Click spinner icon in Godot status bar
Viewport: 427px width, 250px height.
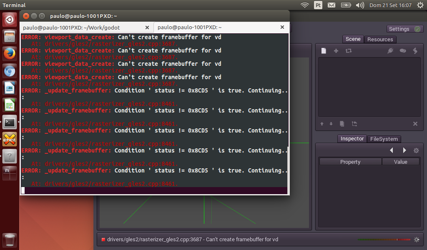[x=417, y=240]
